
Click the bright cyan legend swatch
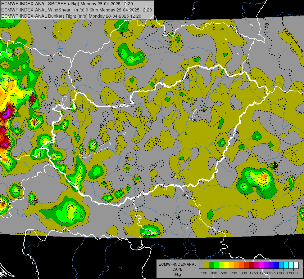point(286,265)
